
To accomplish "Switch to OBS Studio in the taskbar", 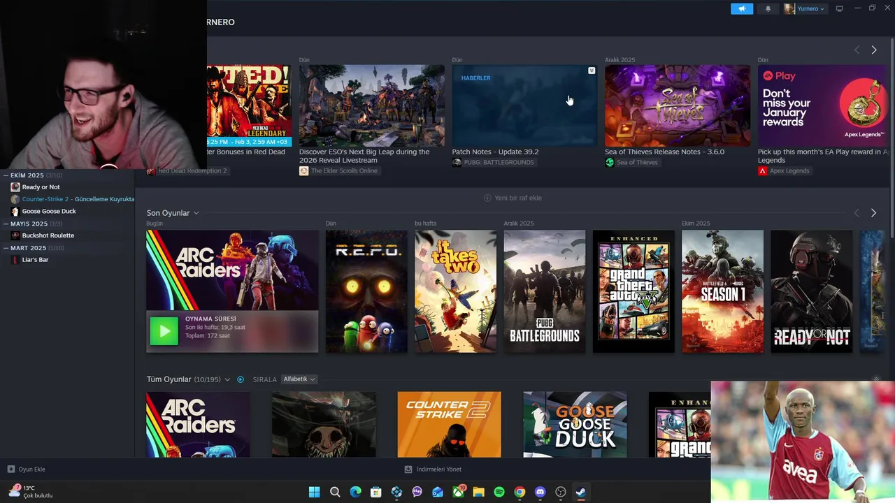I will coord(561,492).
